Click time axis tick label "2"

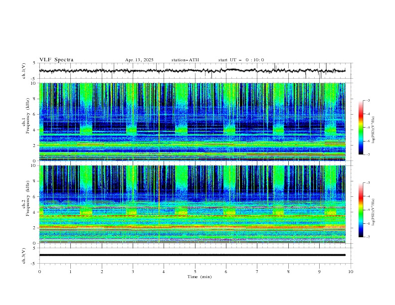pos(102,272)
